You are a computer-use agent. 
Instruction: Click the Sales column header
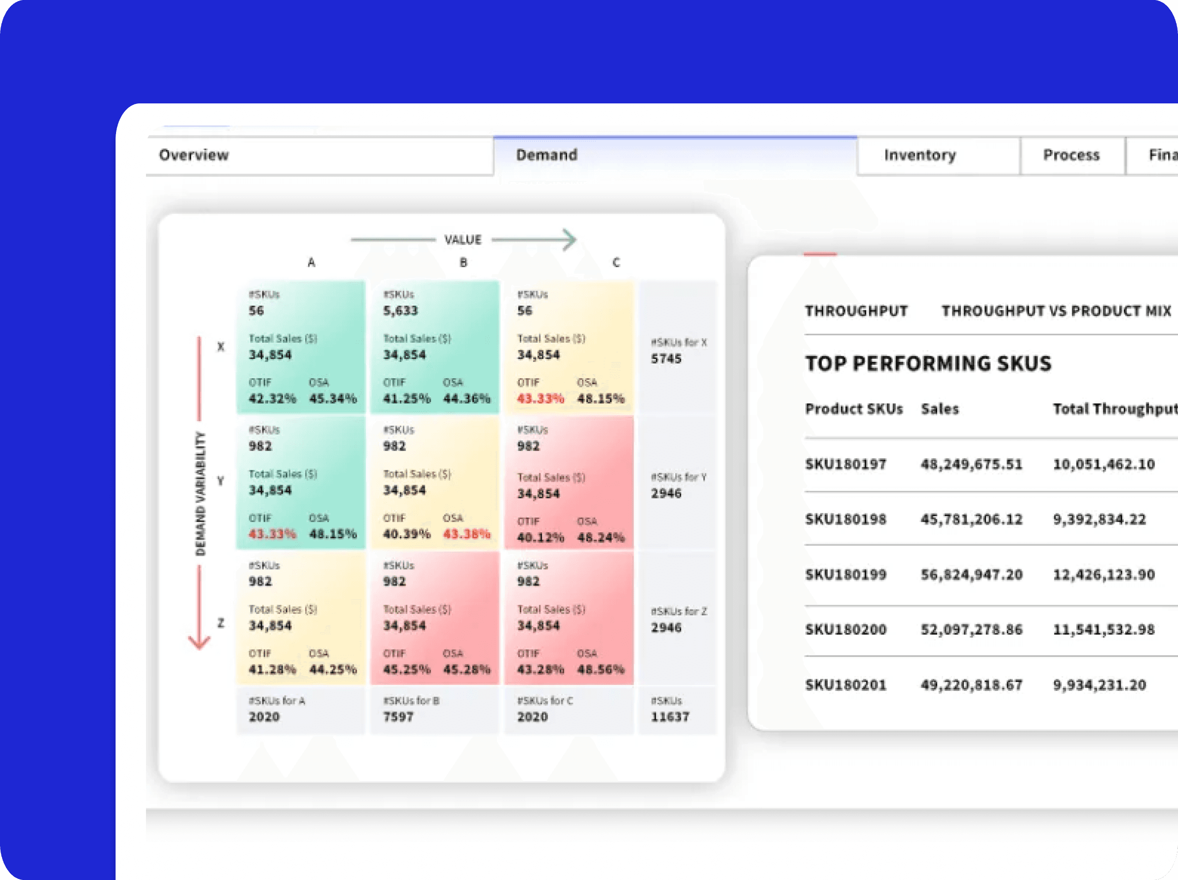[x=940, y=409]
